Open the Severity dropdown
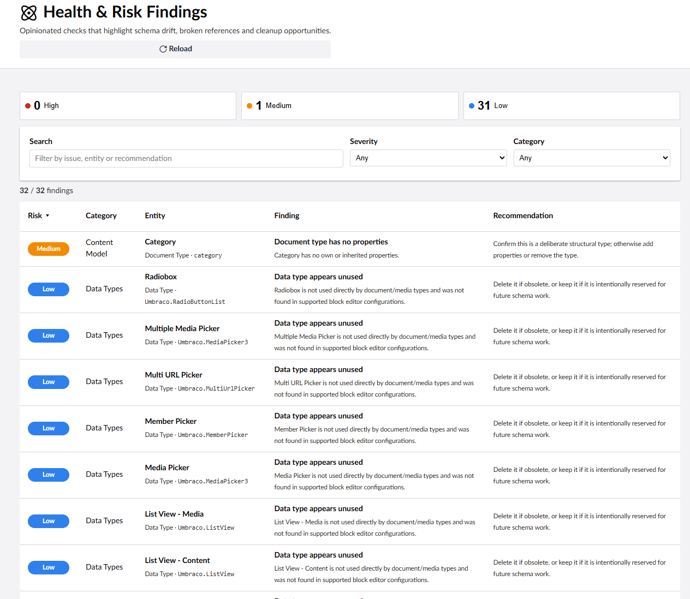 [x=429, y=158]
